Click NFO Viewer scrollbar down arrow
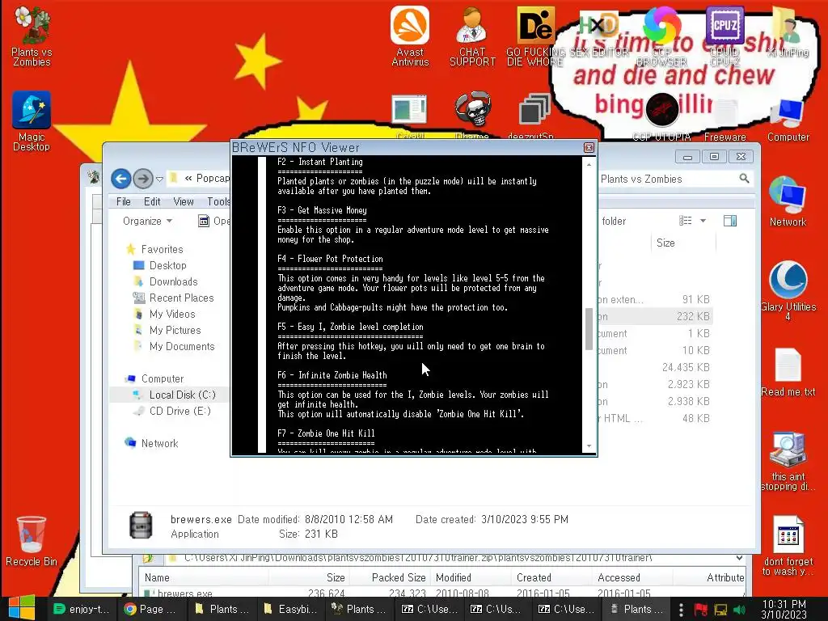 point(589,446)
